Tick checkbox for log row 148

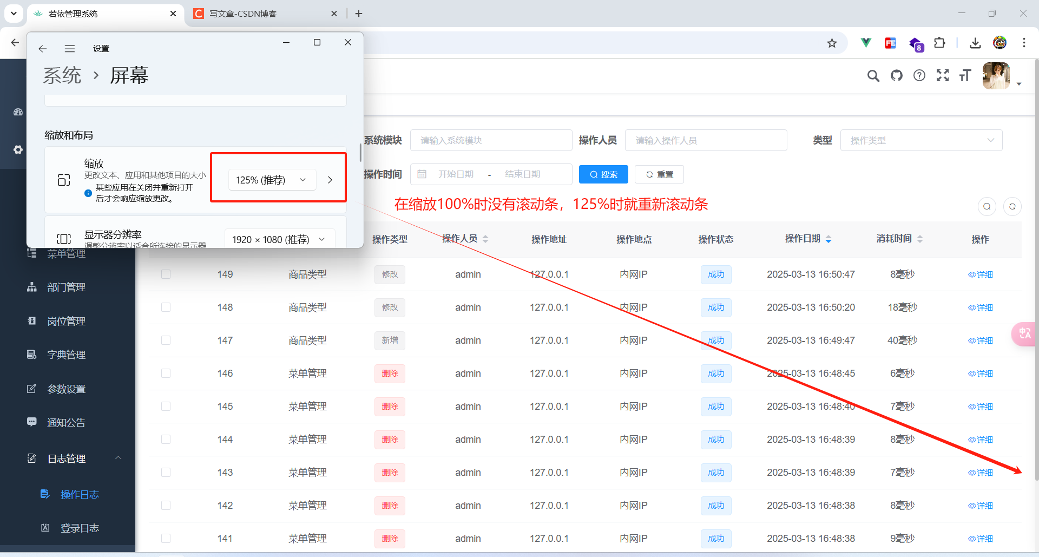click(166, 307)
